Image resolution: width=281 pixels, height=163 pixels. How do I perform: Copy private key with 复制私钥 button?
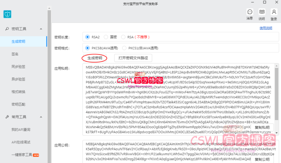tap(262, 127)
